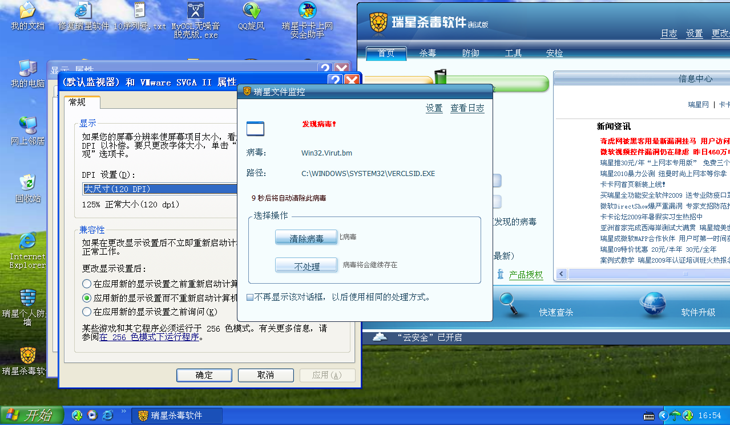Follow the 在 256 色模式下运行程序 link
This screenshot has width=730, height=425.
(149, 337)
